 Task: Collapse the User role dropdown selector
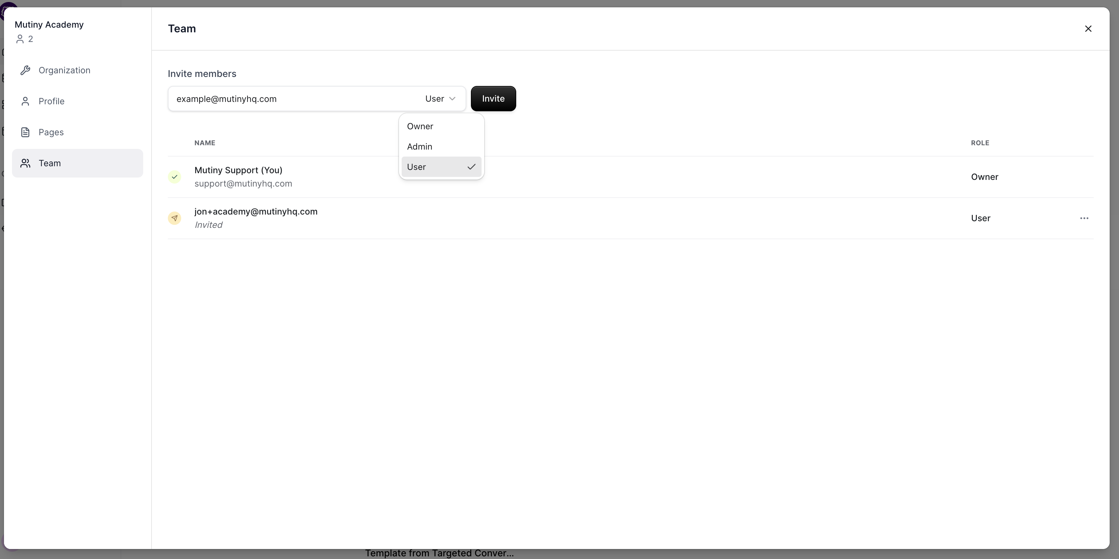pyautogui.click(x=441, y=99)
